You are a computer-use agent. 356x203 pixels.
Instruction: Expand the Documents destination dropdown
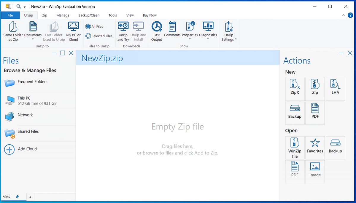[33, 39]
